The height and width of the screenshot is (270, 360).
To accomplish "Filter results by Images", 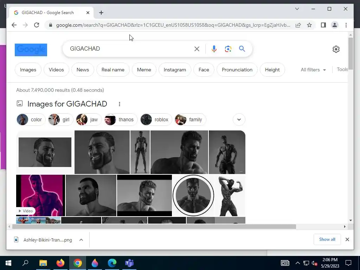I will 28,70.
